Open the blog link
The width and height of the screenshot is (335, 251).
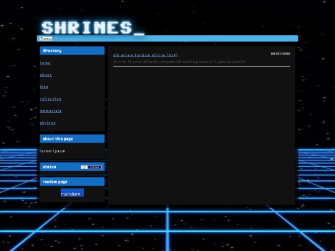pos(44,87)
